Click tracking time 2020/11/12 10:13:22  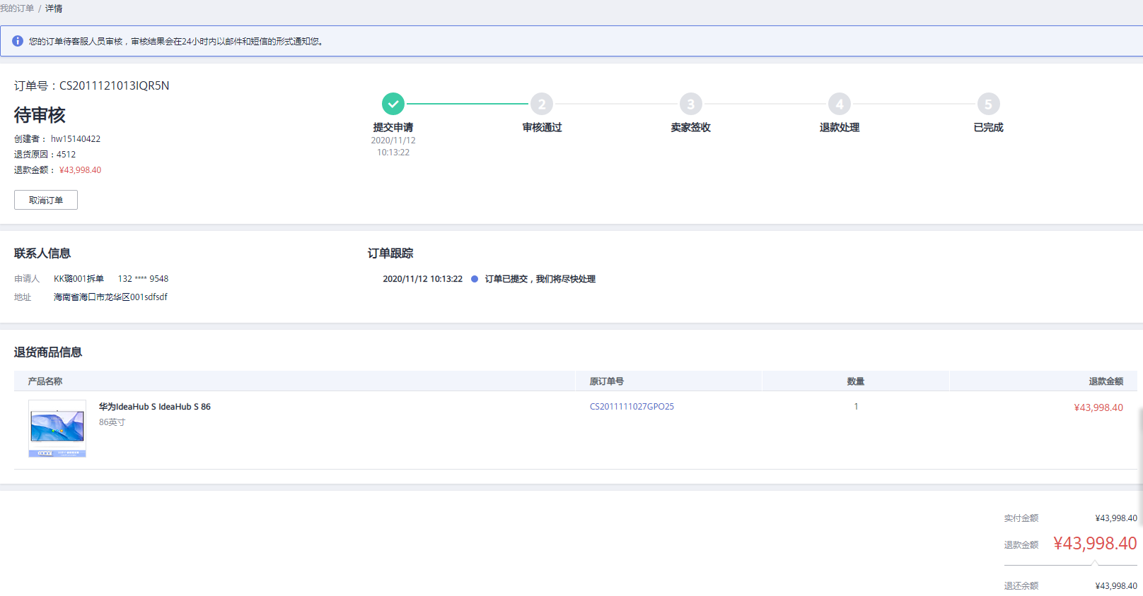click(x=423, y=279)
